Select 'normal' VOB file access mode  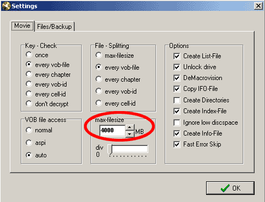[29, 130]
